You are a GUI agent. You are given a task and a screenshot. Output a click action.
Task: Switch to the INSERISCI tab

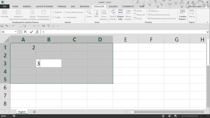[x=27, y=7]
